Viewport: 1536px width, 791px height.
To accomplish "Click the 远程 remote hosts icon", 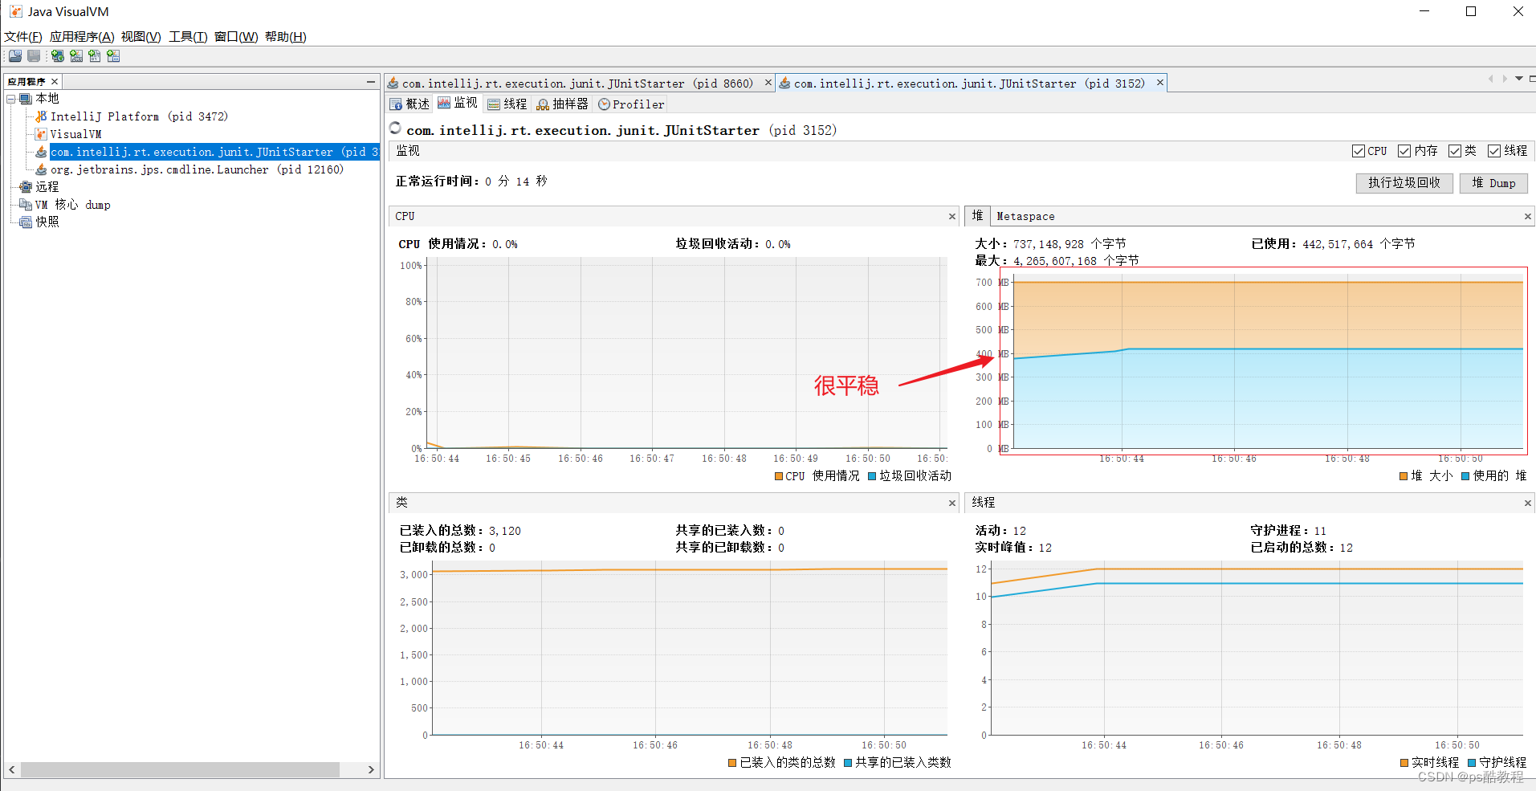I will pyautogui.click(x=26, y=186).
